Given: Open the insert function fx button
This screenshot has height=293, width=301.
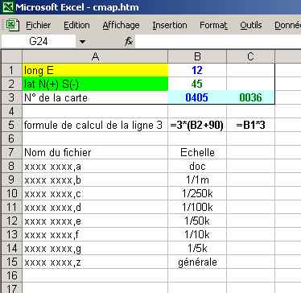Looking at the screenshot, I should 129,41.
